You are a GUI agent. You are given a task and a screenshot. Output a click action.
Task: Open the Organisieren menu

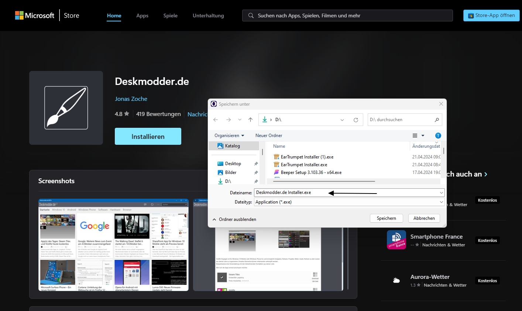[229, 136]
